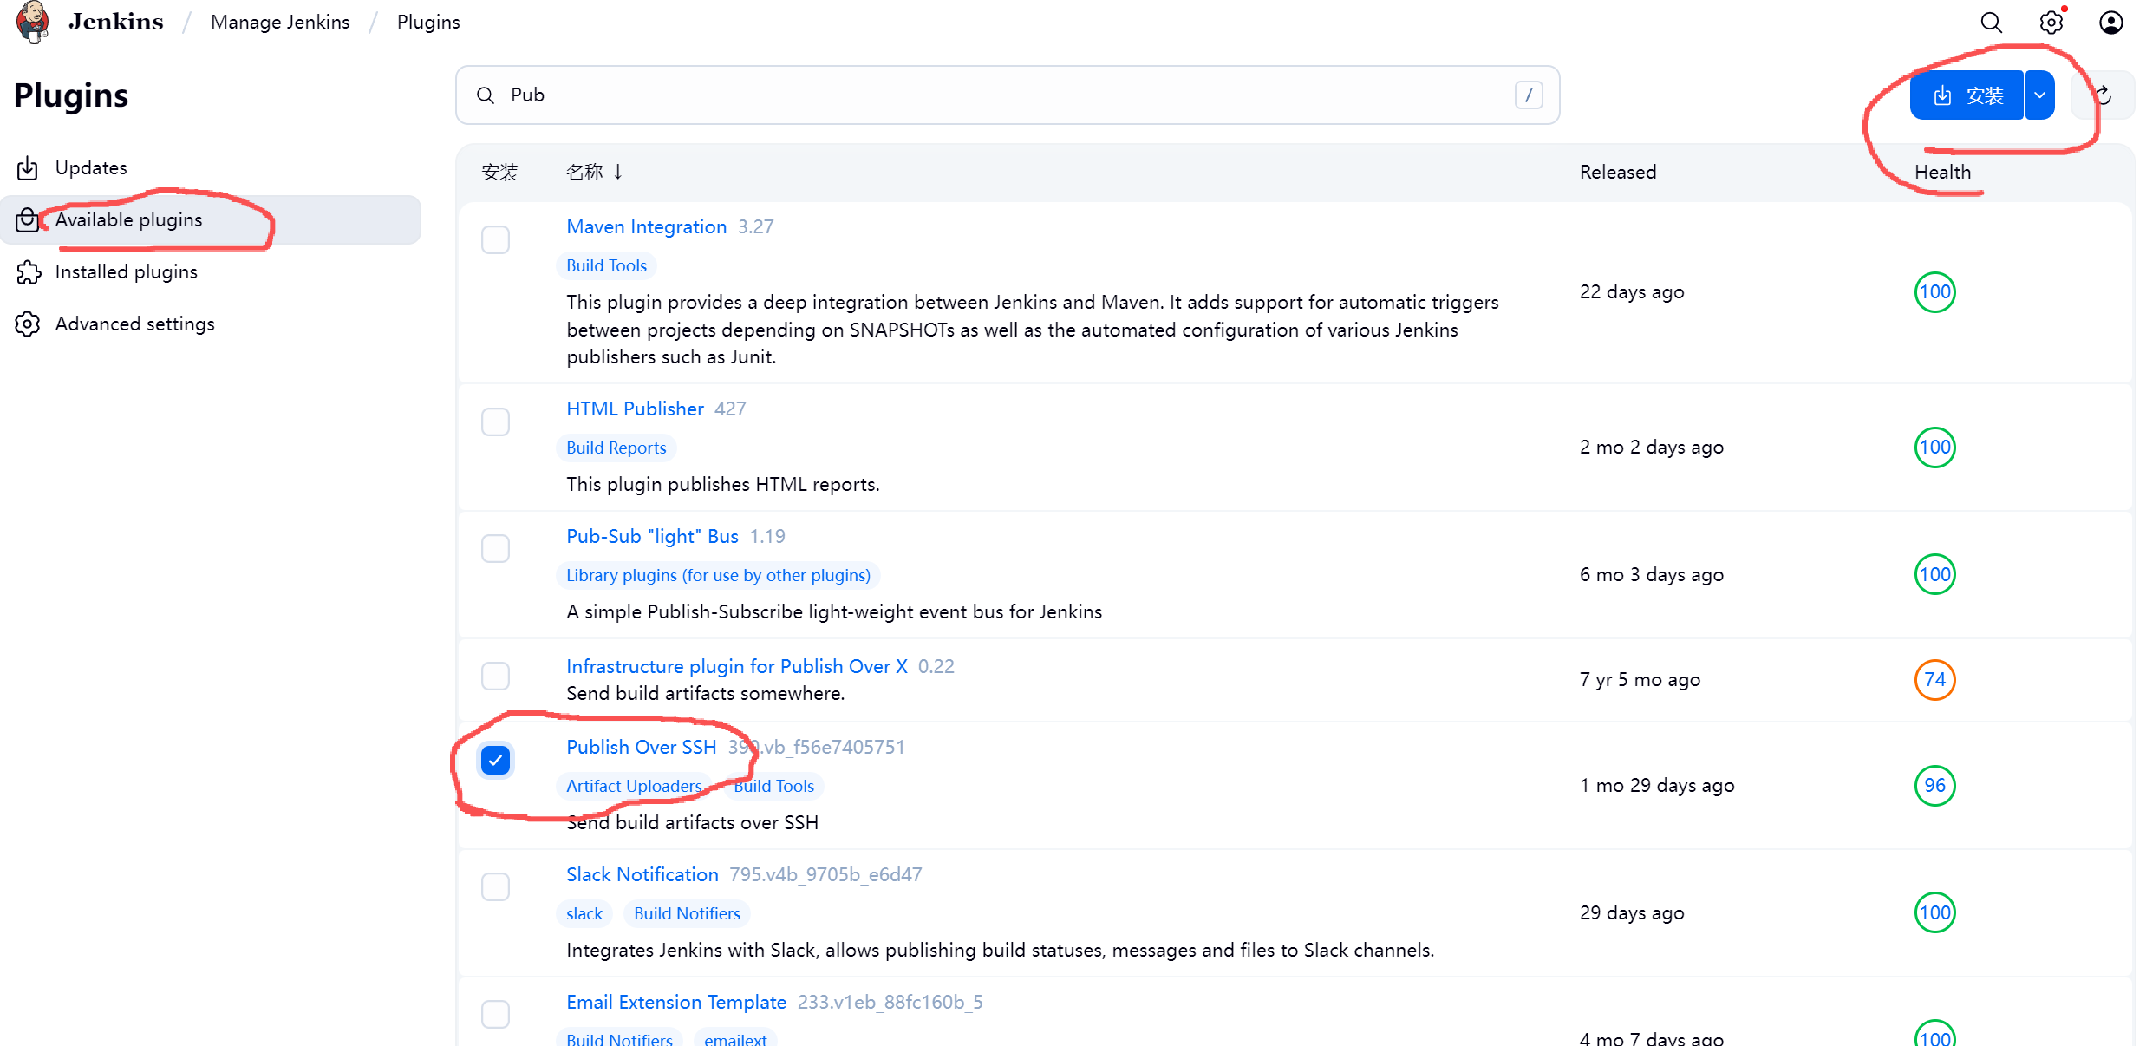Click the Updates download icon
Viewport: 2146px width, 1046px height.
(x=28, y=168)
